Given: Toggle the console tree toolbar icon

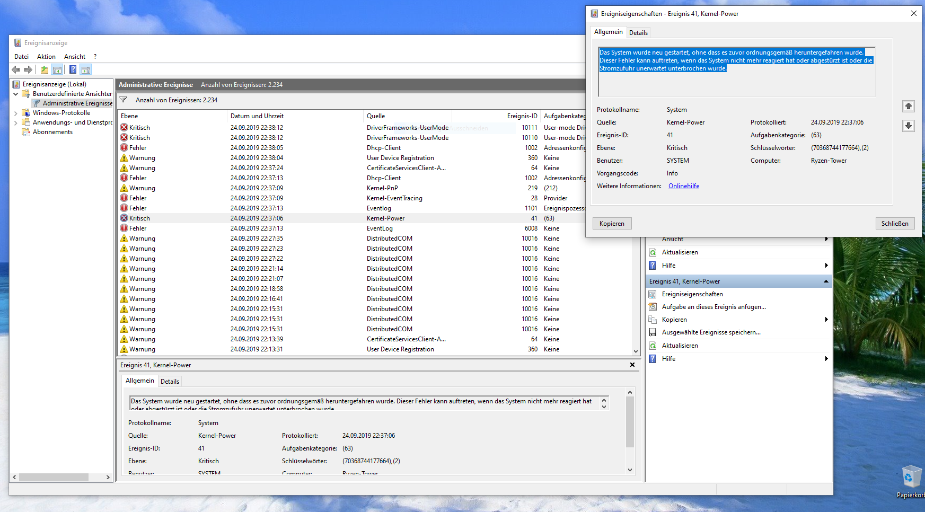Looking at the screenshot, I should 57,69.
